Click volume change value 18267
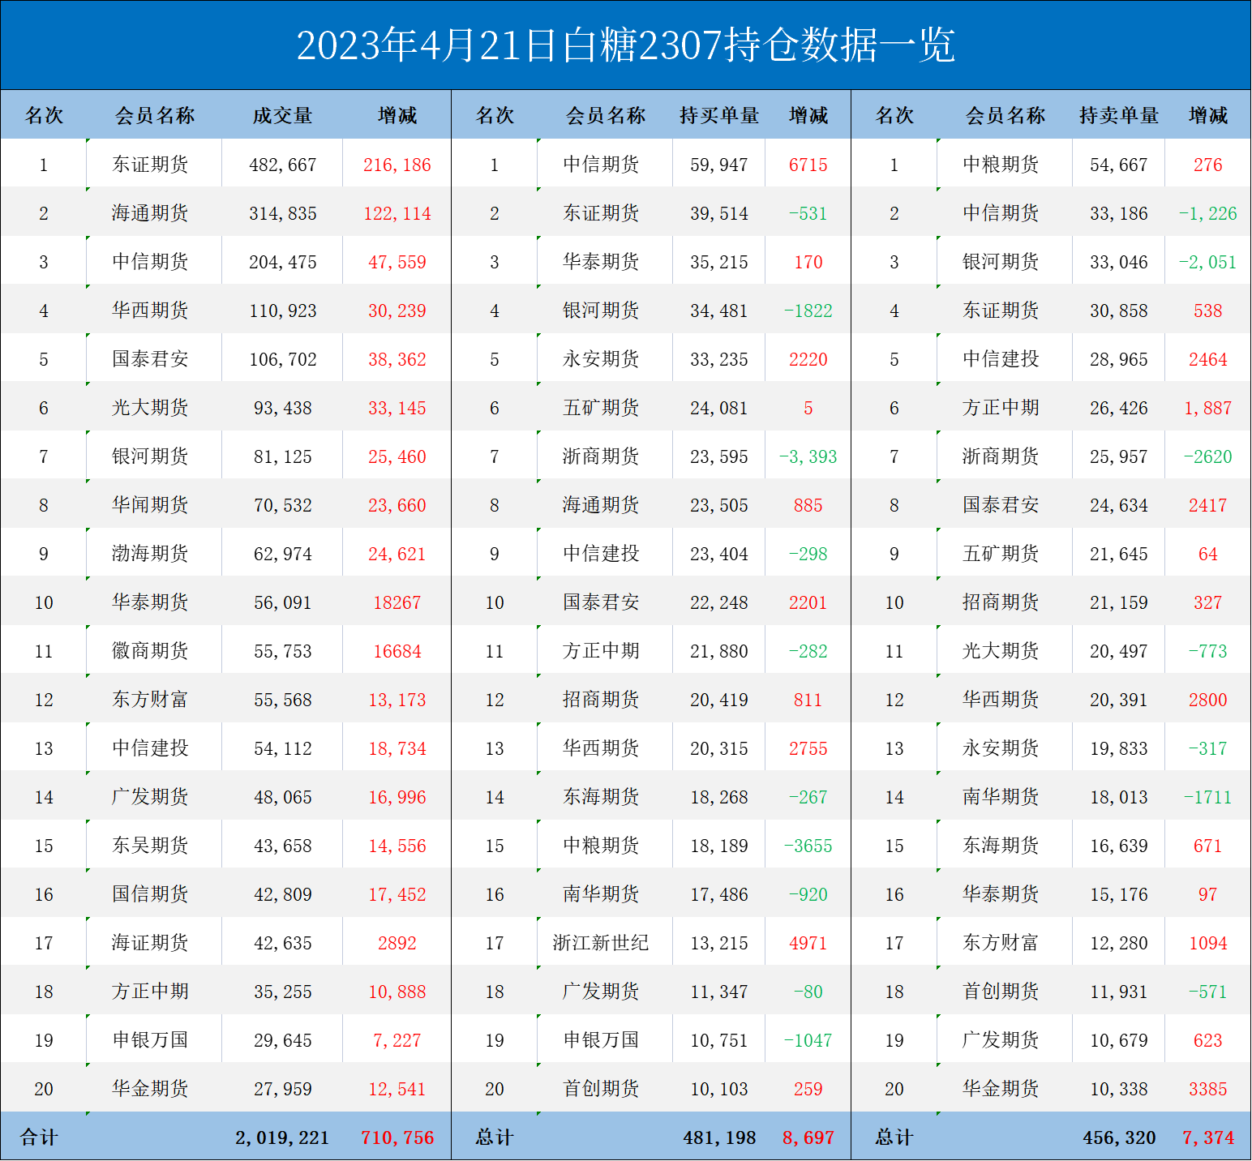 397,602
